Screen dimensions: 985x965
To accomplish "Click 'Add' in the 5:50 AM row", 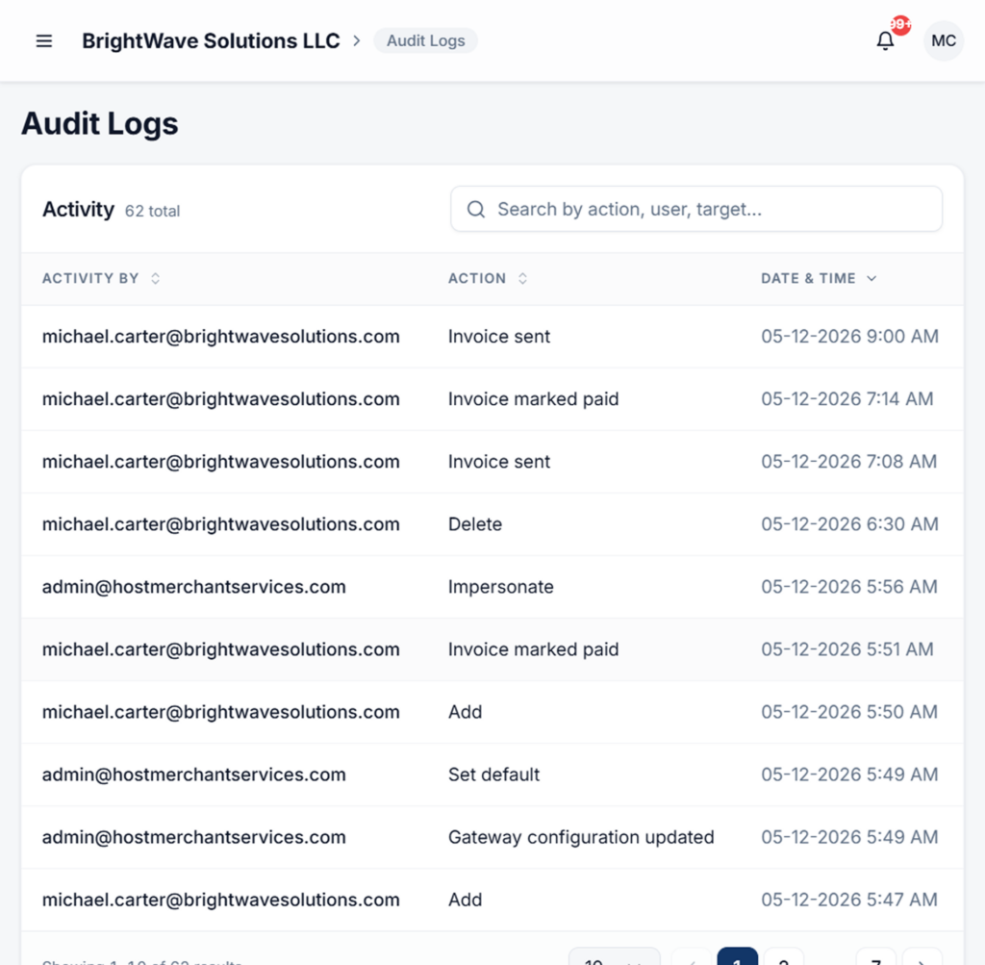I will click(465, 712).
